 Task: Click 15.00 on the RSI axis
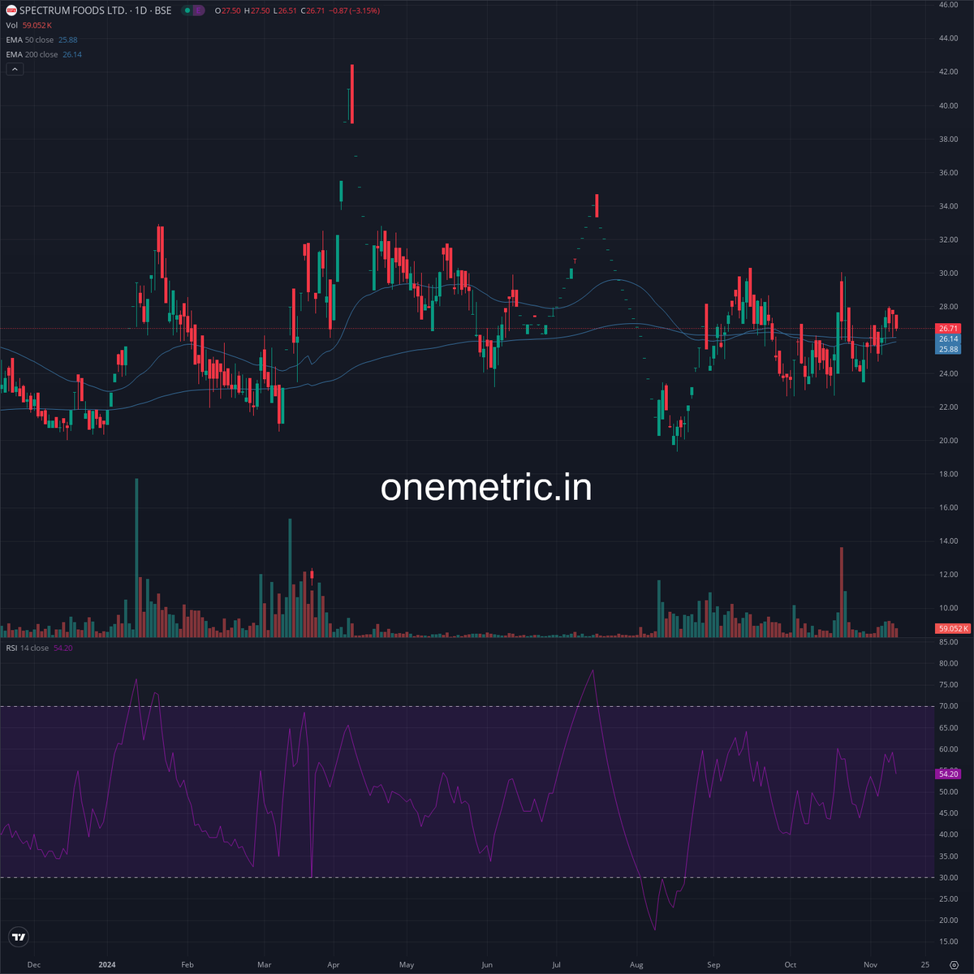pos(948,942)
